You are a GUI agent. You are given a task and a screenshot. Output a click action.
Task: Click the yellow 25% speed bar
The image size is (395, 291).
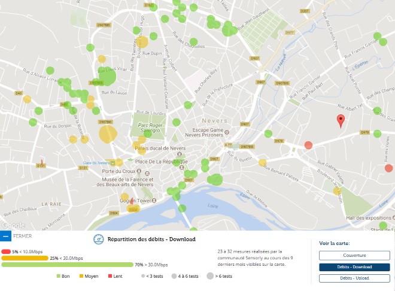(25, 258)
